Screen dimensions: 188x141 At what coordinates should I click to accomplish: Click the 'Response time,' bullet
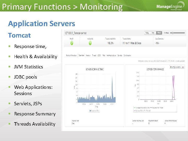(x=30, y=46)
